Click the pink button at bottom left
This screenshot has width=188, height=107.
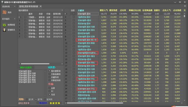click(x=24, y=103)
